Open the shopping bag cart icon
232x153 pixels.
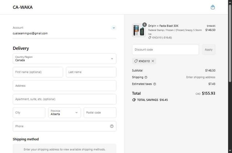coord(213,7)
